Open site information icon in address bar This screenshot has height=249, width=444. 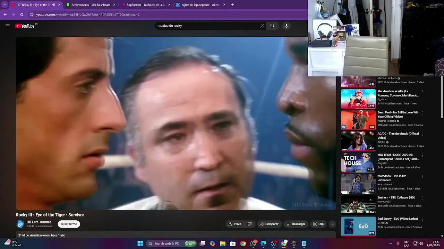tap(32, 15)
